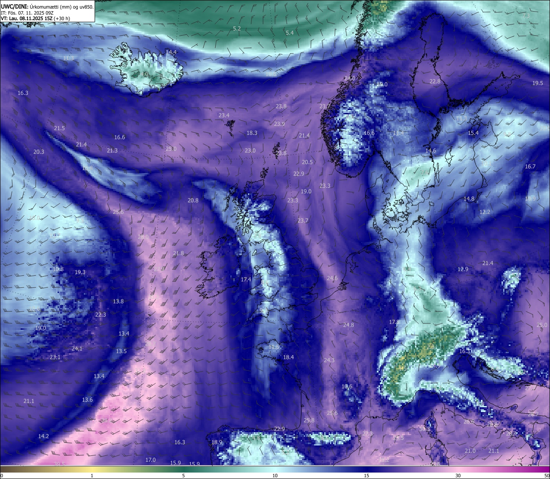Click the map value '14.2'
The height and width of the screenshot is (479, 550).
click(x=43, y=436)
